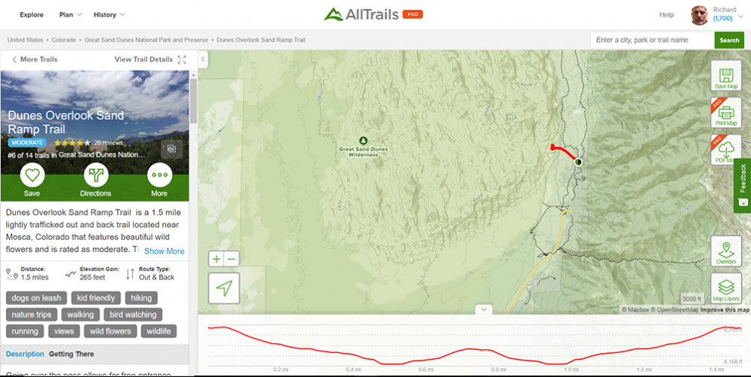Click the Save Map icon

[x=726, y=76]
